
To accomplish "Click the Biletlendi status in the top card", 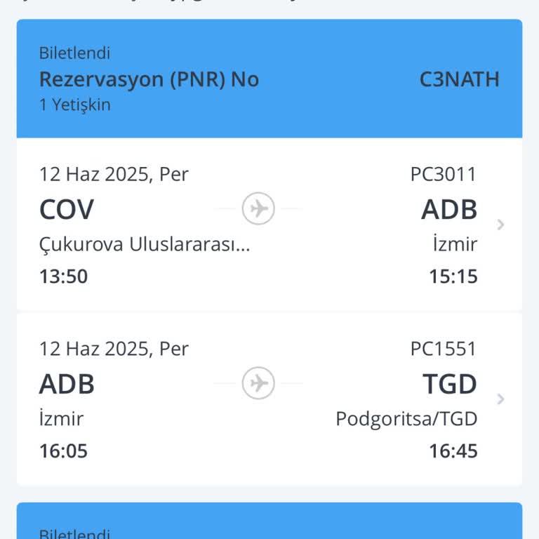I will point(74,53).
